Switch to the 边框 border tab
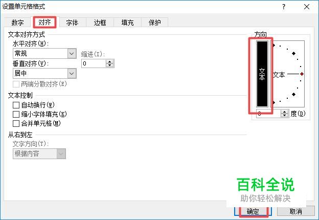 (x=100, y=23)
